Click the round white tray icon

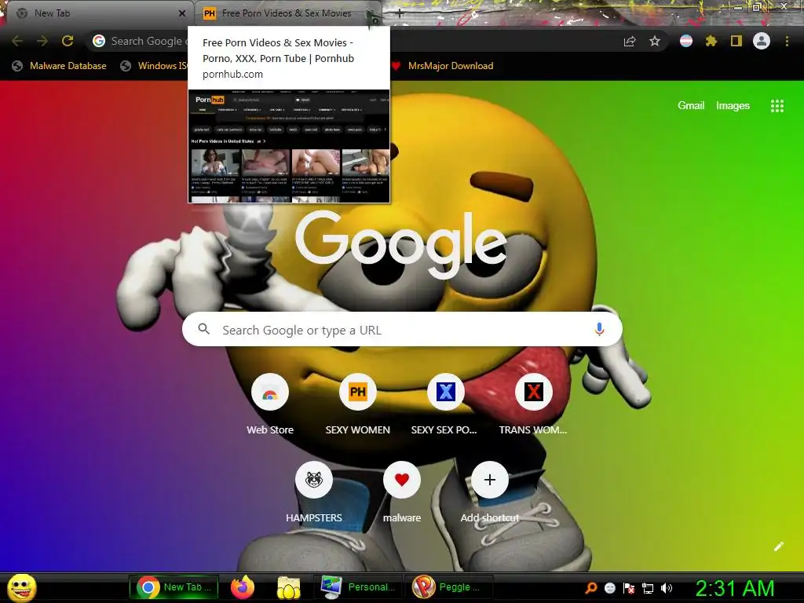(x=610, y=588)
